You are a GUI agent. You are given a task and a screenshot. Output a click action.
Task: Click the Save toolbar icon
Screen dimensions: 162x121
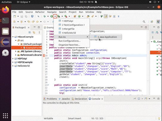[x=22, y=16]
